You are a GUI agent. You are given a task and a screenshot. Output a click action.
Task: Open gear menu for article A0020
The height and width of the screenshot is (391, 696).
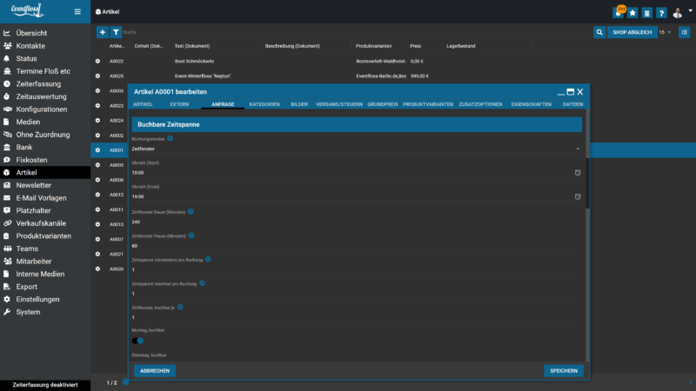pyautogui.click(x=97, y=268)
